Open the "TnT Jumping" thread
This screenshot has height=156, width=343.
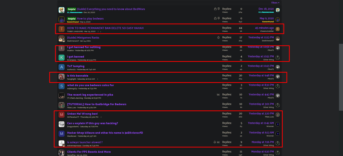[76, 66]
